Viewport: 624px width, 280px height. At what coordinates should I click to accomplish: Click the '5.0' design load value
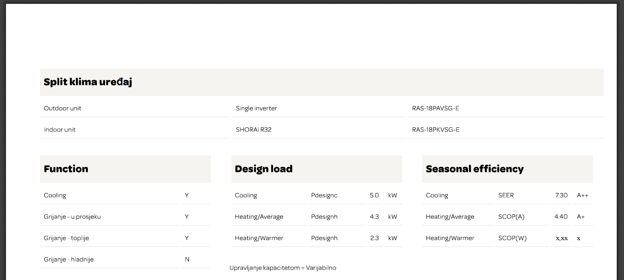[374, 195]
